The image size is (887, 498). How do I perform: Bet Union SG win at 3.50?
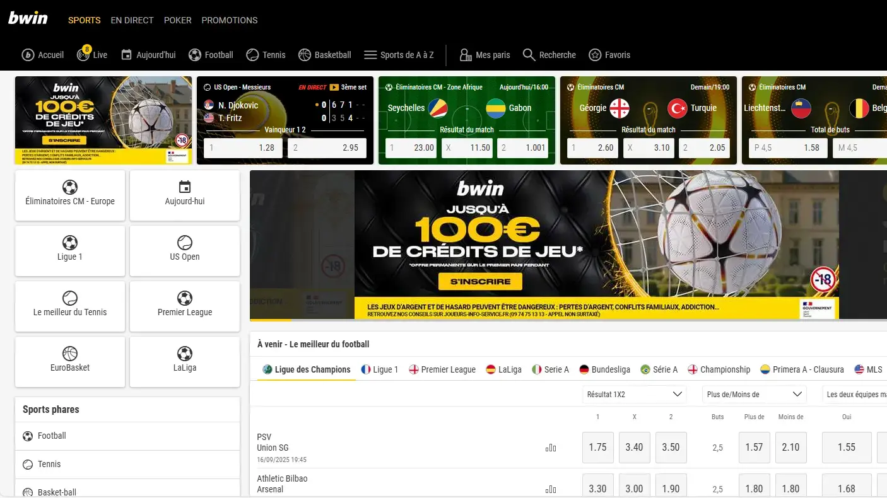coord(671,448)
